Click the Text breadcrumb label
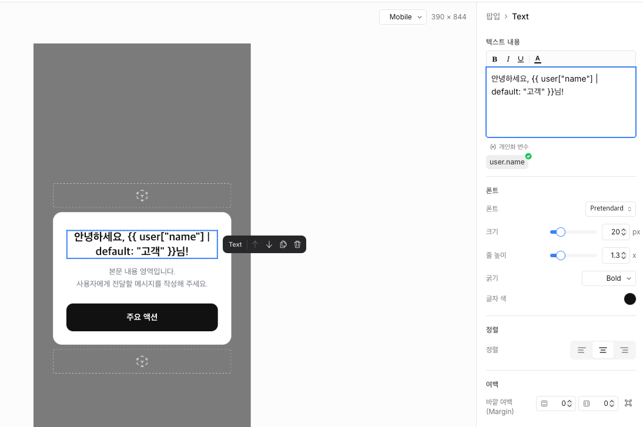This screenshot has height=427, width=643. click(520, 16)
